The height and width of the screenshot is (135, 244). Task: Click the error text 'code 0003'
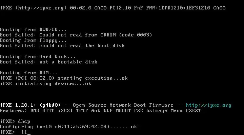click(135, 35)
